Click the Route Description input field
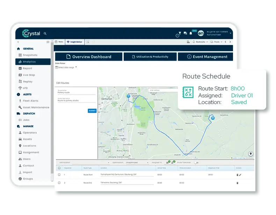Image resolution: width=276 pixels, height=215 pixels. [77, 100]
